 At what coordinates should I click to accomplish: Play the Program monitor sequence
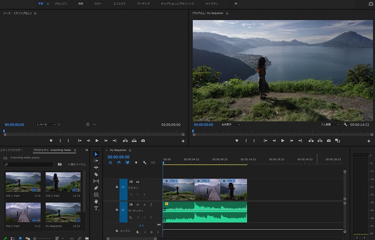tap(283, 141)
